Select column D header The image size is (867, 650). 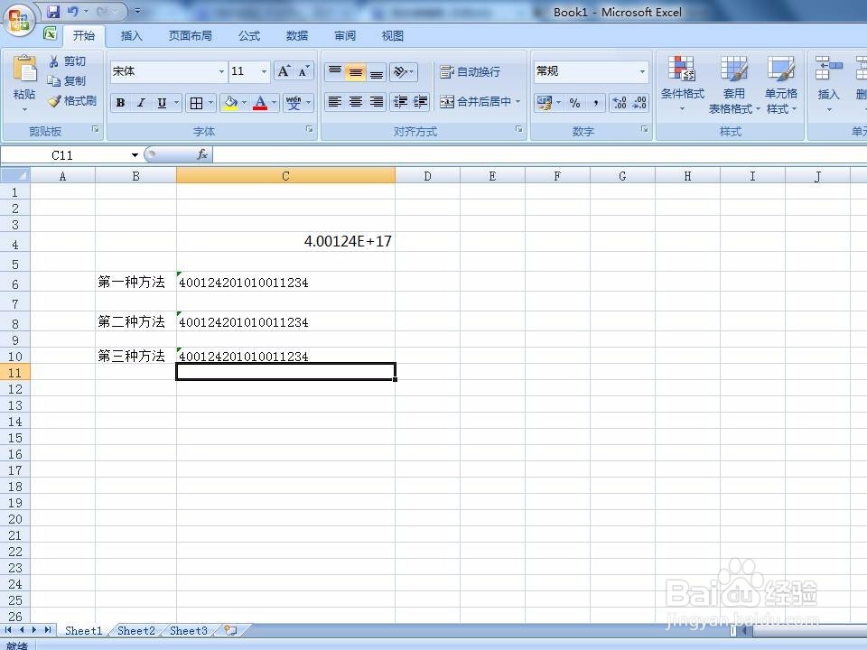point(427,176)
